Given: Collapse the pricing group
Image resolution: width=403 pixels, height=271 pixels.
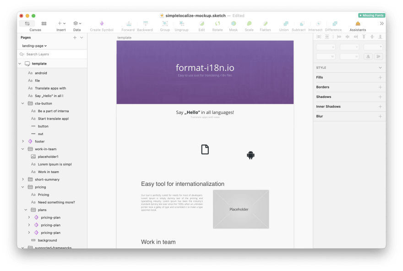Looking at the screenshot, I should point(22,187).
